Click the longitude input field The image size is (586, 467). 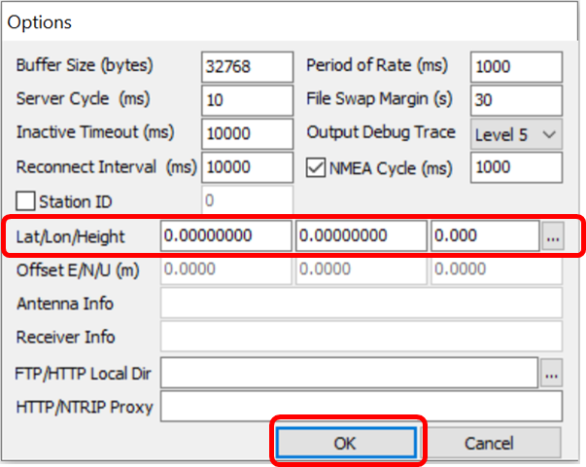pos(361,235)
